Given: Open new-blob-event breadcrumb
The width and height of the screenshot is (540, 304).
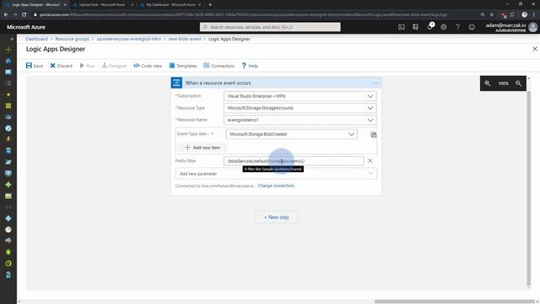Looking at the screenshot, I should tap(185, 39).
